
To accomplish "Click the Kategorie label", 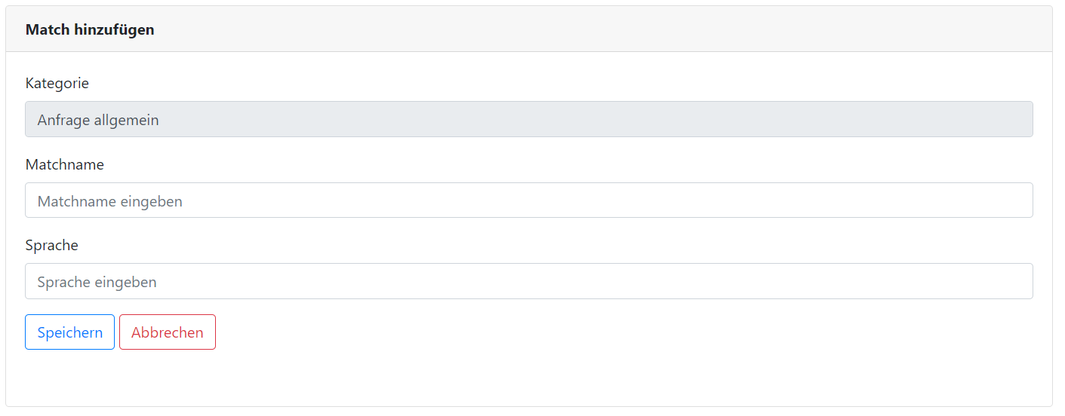I will pos(57,83).
